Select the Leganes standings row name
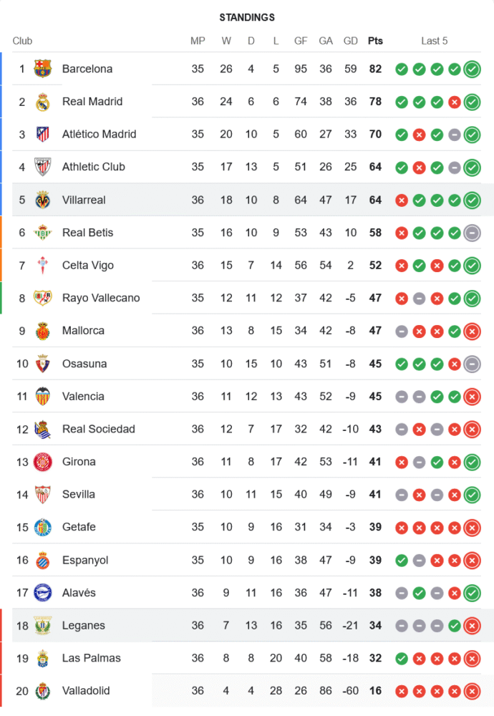This screenshot has width=494, height=716. coord(83,626)
